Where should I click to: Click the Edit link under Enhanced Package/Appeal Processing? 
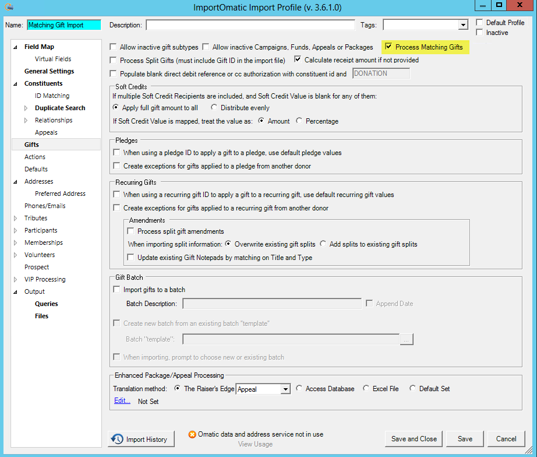pos(122,400)
